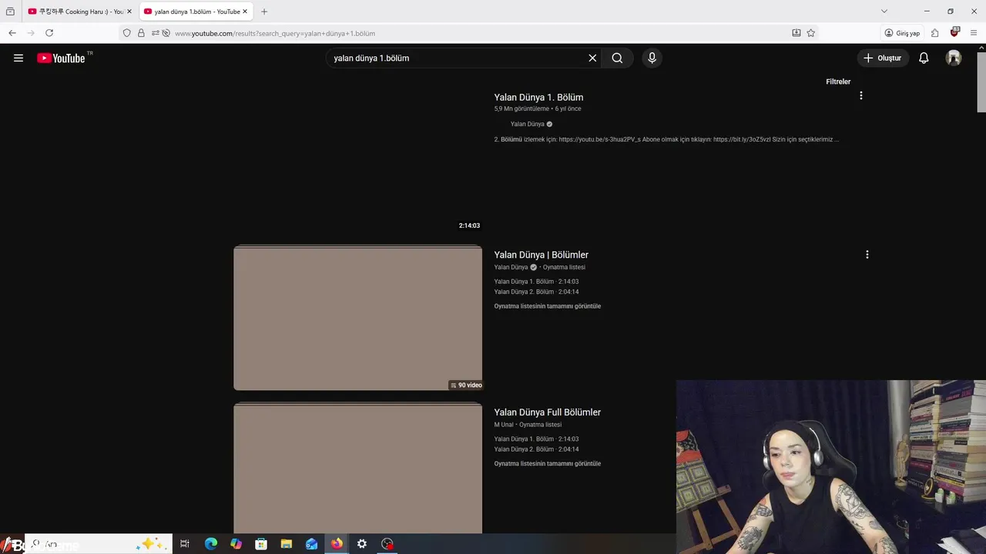Launch Microsoft Edge from taskbar
The width and height of the screenshot is (986, 554).
coord(210,544)
